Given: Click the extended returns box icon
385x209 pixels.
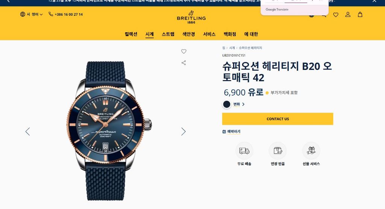Looking at the screenshot, I should (278, 151).
